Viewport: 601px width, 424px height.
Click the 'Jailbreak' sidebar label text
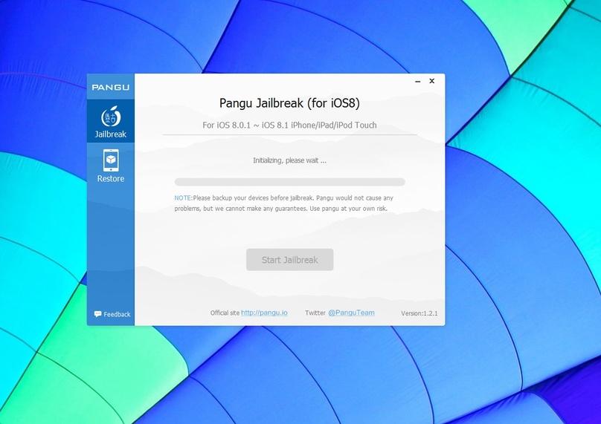(x=111, y=134)
